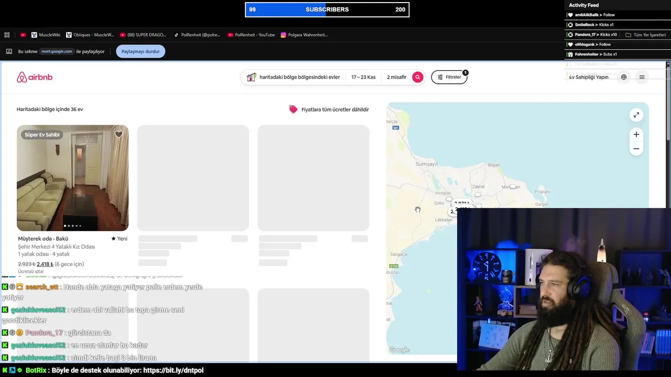Viewport: 671px width, 377px height.
Task: Click the Bilgəh map label
Action: [494, 165]
